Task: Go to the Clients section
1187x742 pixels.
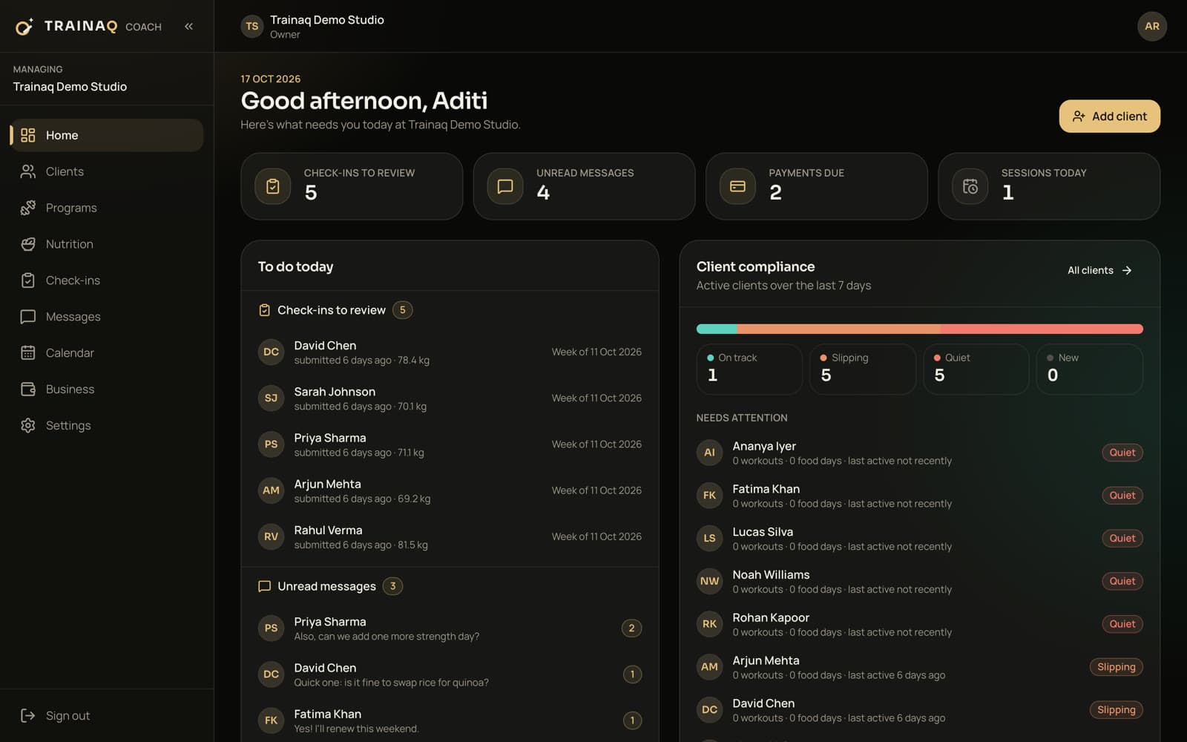Action: [x=107, y=171]
